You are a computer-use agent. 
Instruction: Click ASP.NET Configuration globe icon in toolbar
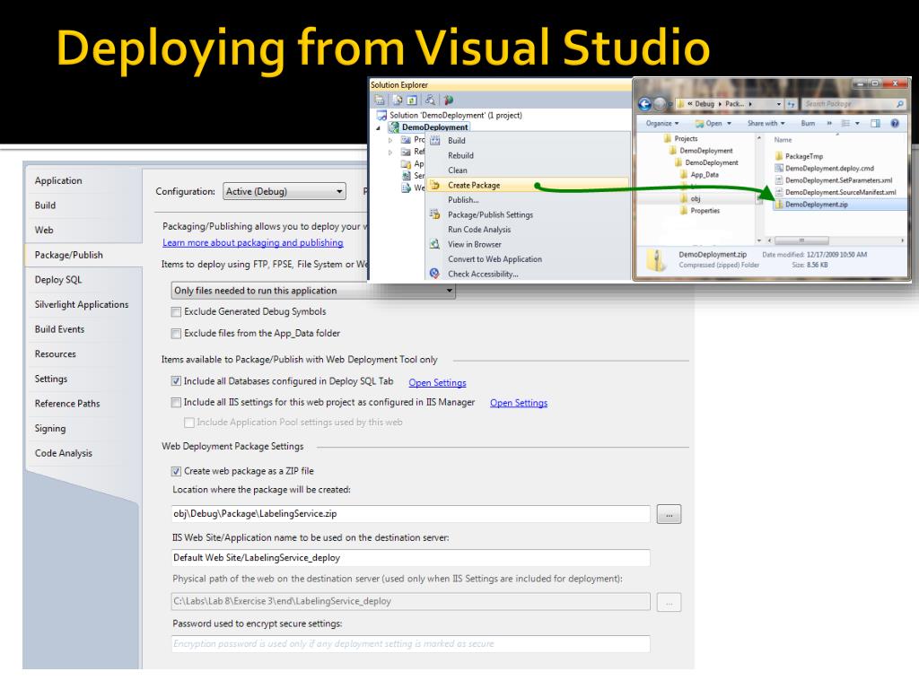pyautogui.click(x=449, y=100)
